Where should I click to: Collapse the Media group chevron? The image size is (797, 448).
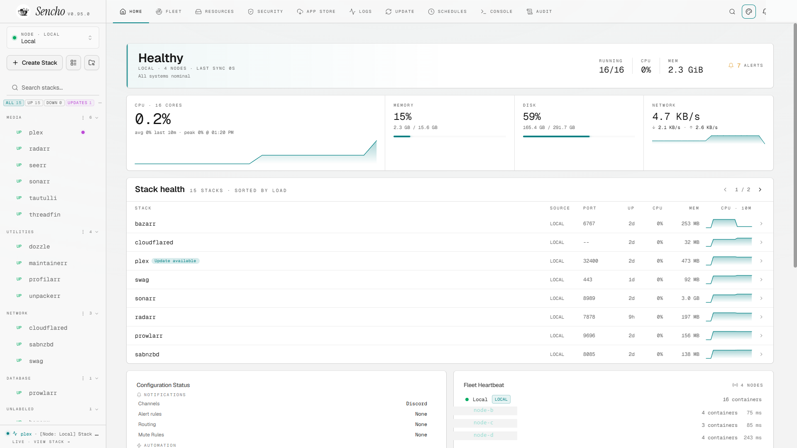tap(97, 118)
